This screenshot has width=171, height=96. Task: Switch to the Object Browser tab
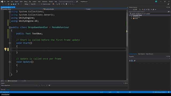click(x=149, y=54)
